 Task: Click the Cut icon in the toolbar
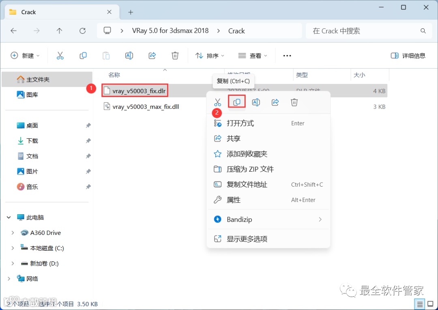(x=60, y=56)
